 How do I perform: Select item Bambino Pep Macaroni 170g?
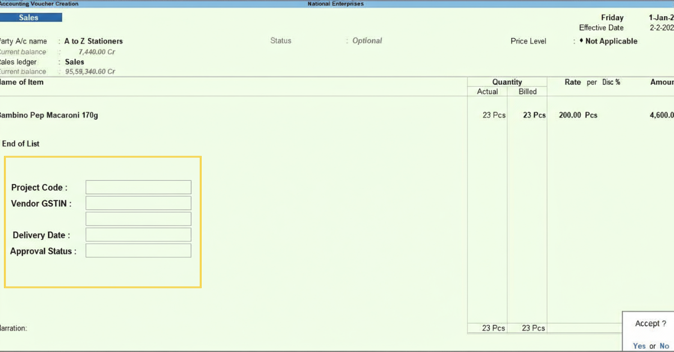[49, 115]
